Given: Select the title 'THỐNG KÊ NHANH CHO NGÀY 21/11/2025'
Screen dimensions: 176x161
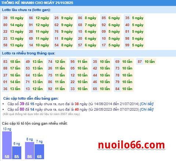Looking at the screenshot, I should (37, 3).
